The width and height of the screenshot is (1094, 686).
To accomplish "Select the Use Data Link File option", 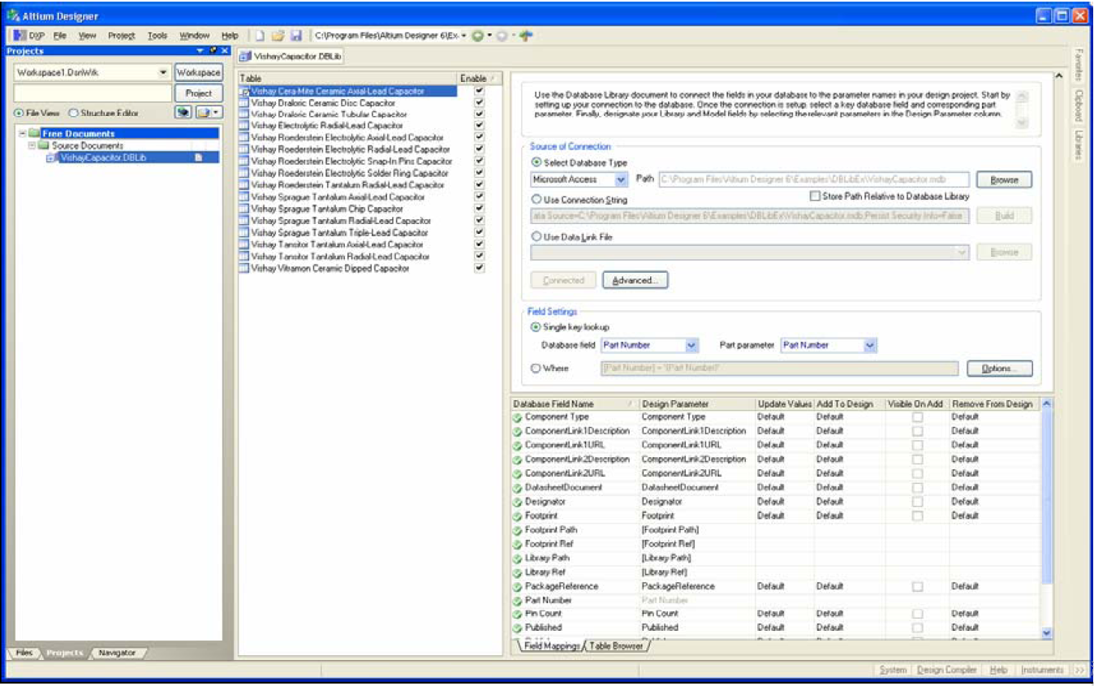I will pos(536,236).
